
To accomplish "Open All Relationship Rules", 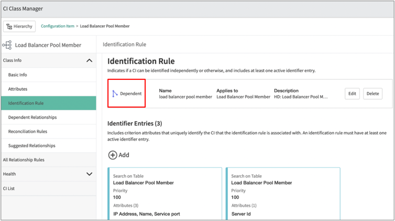I will point(49,160).
